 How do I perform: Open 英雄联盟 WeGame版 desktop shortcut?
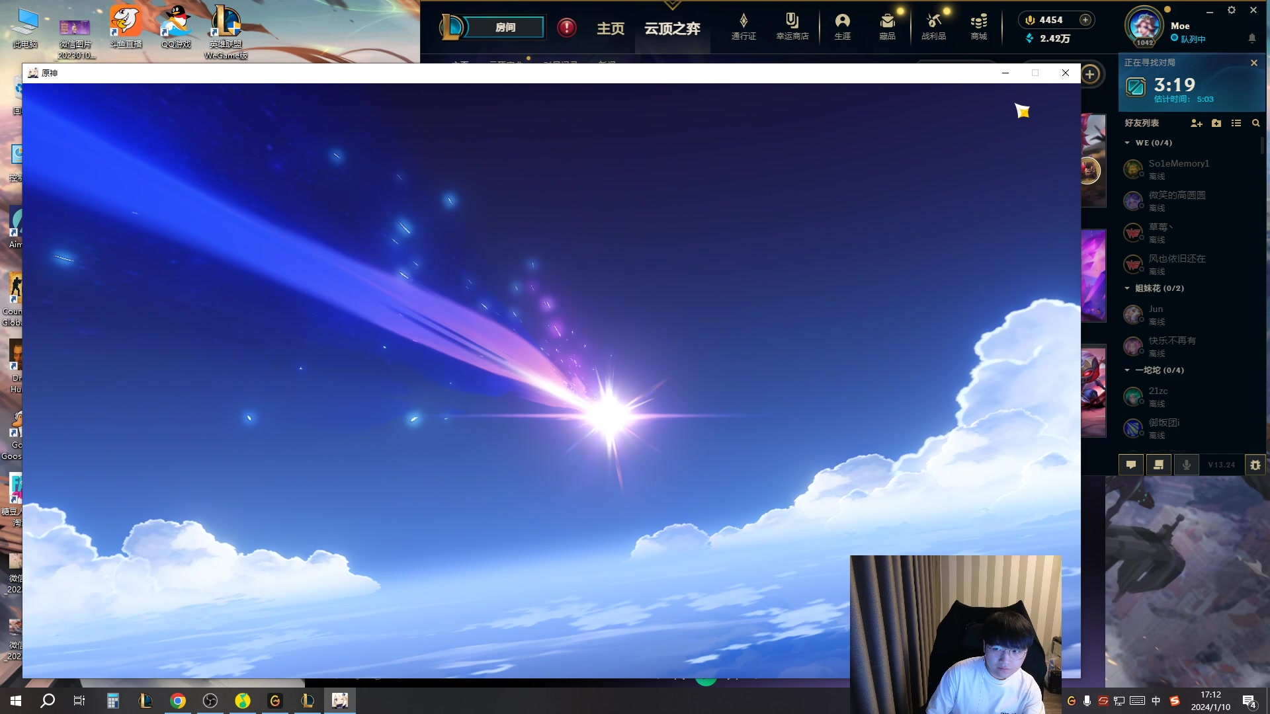226,32
